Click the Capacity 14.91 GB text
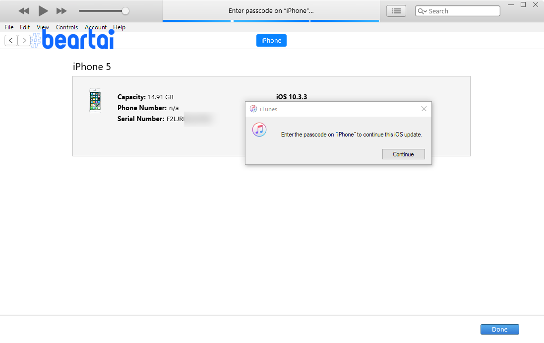 click(145, 97)
